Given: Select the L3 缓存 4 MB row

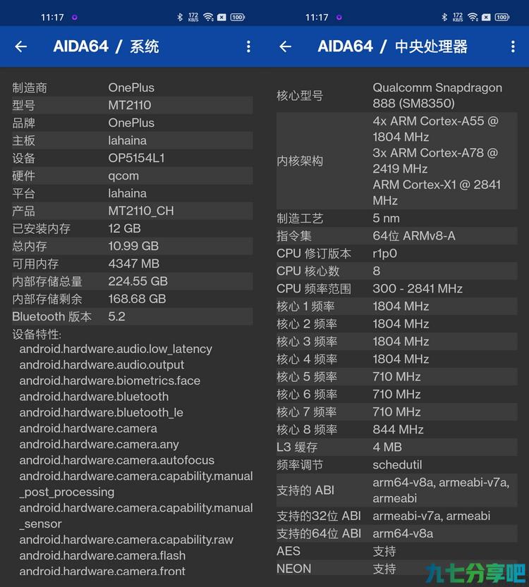Looking at the screenshot, I should tap(396, 447).
